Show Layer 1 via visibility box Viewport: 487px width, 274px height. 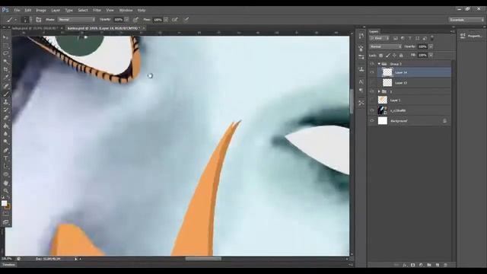pos(372,100)
